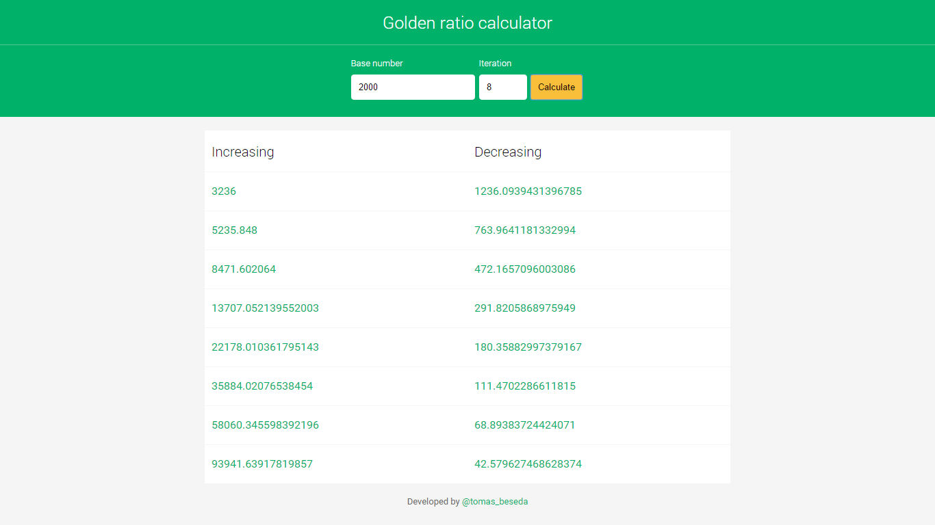Viewport: 935px width, 525px height.
Task: Click the Golden ratio calculator title
Action: click(x=467, y=23)
